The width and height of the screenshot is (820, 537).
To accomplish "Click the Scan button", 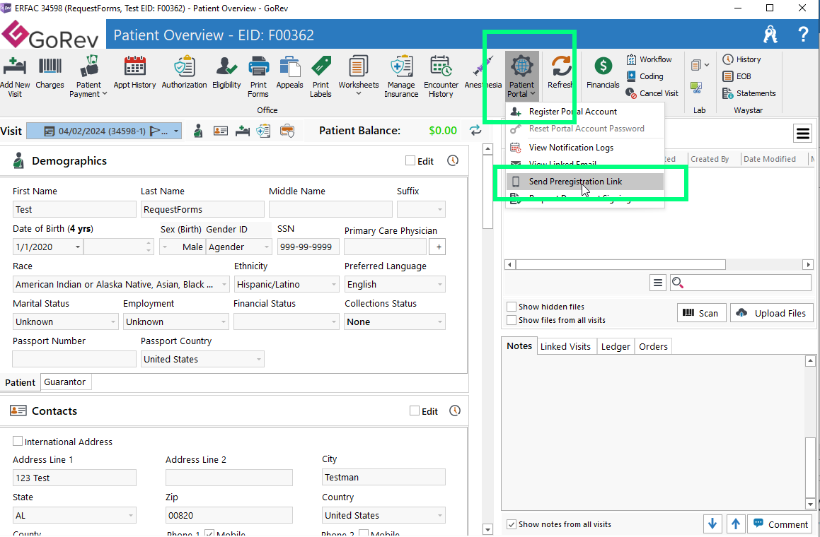I will pyautogui.click(x=701, y=313).
